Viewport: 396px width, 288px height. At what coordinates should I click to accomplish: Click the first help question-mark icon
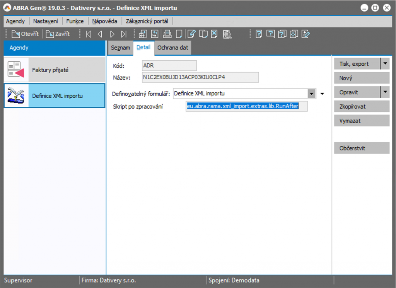point(259,34)
